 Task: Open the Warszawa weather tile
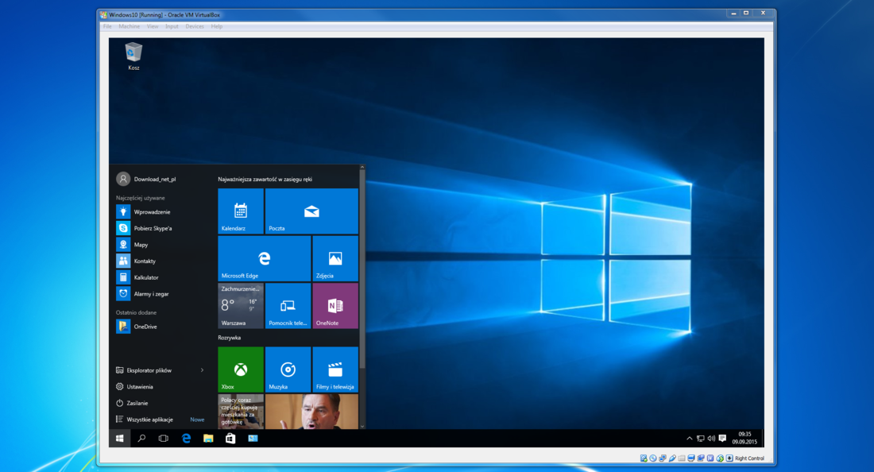pyautogui.click(x=241, y=306)
